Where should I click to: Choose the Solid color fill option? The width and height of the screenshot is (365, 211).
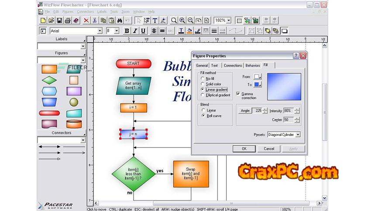[202, 84]
